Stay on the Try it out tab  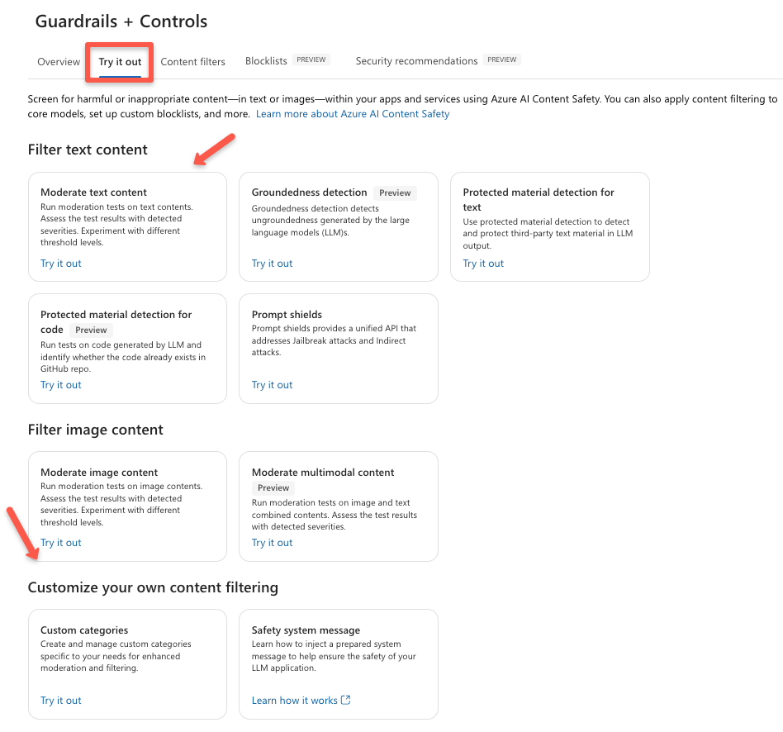pyautogui.click(x=119, y=61)
